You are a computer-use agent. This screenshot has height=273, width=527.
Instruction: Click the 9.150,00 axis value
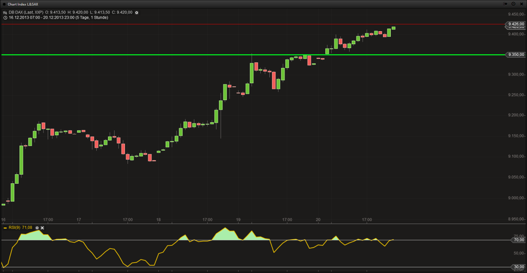(516, 136)
